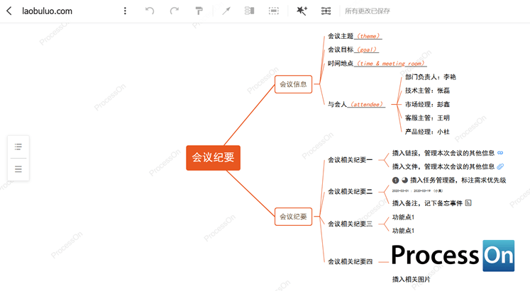Select the outlined 会议纪要 branch node

point(294,217)
